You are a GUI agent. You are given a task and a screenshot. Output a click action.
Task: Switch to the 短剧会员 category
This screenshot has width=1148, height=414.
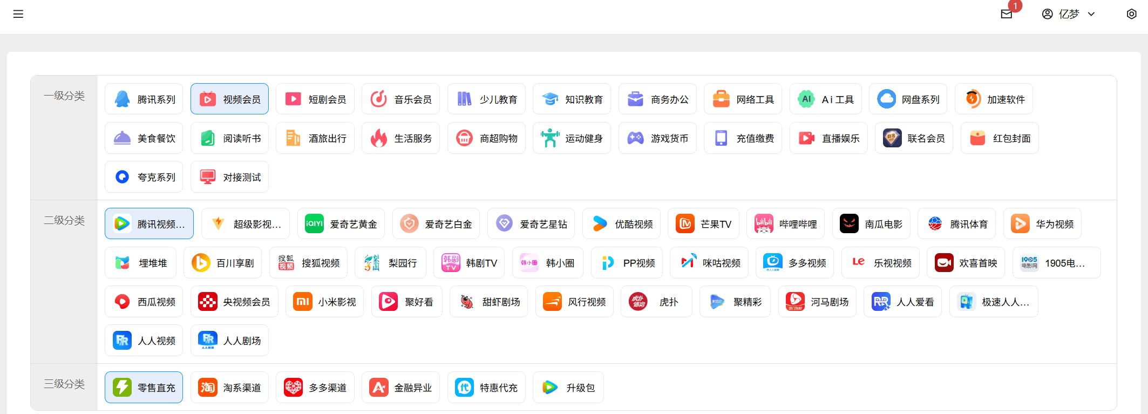315,99
